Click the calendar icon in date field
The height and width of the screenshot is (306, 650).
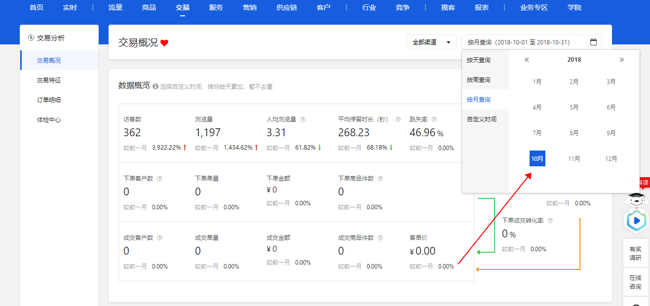(x=593, y=42)
